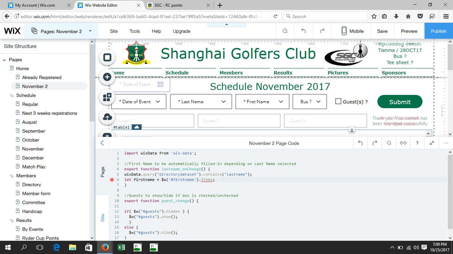
Task: Open Excel from the taskbar
Action: tap(121, 247)
